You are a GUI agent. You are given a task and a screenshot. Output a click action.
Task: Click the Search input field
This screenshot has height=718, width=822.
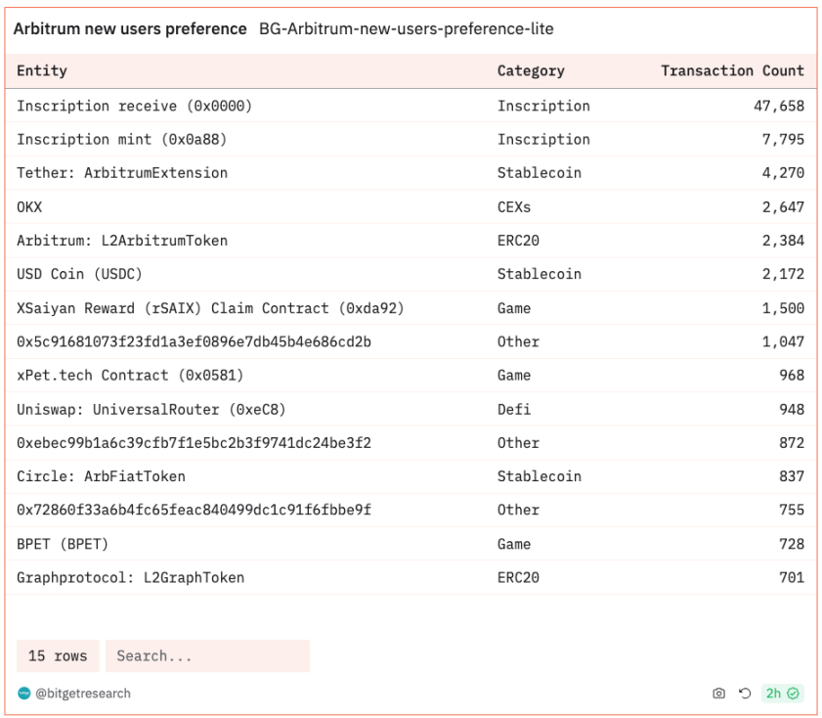coord(207,655)
